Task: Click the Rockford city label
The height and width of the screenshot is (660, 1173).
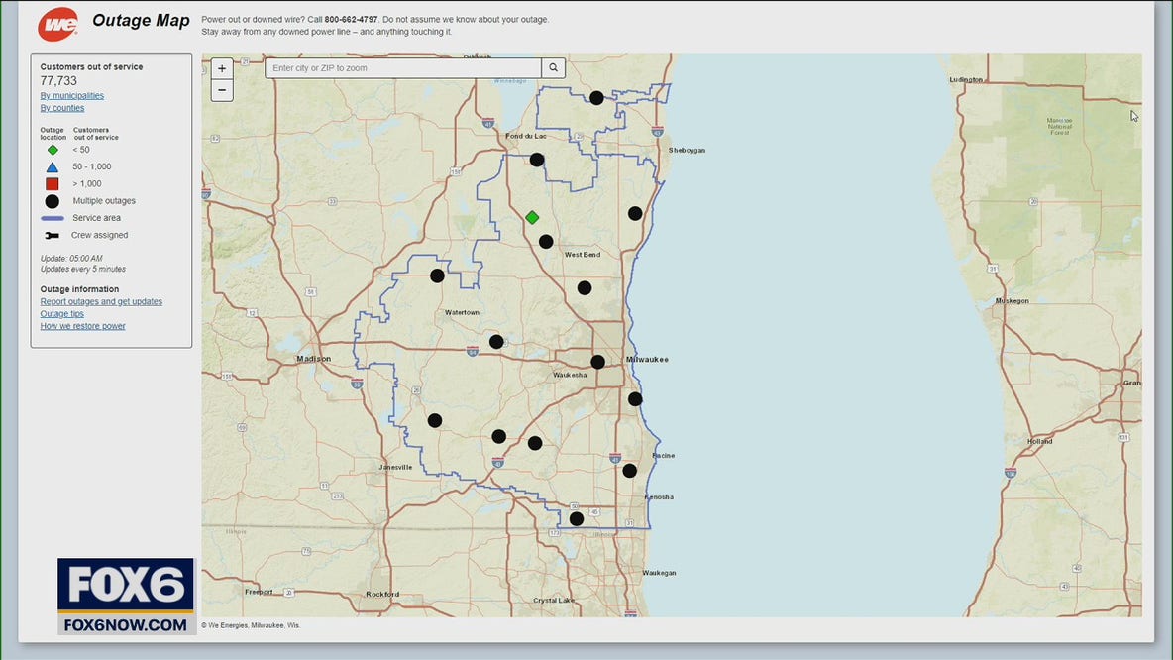Action: pyautogui.click(x=382, y=595)
